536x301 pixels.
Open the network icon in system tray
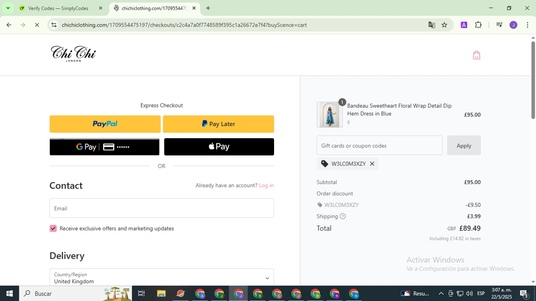point(460,294)
